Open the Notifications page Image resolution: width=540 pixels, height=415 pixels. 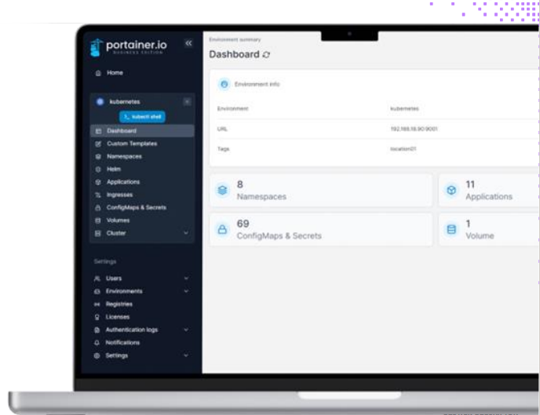(122, 343)
